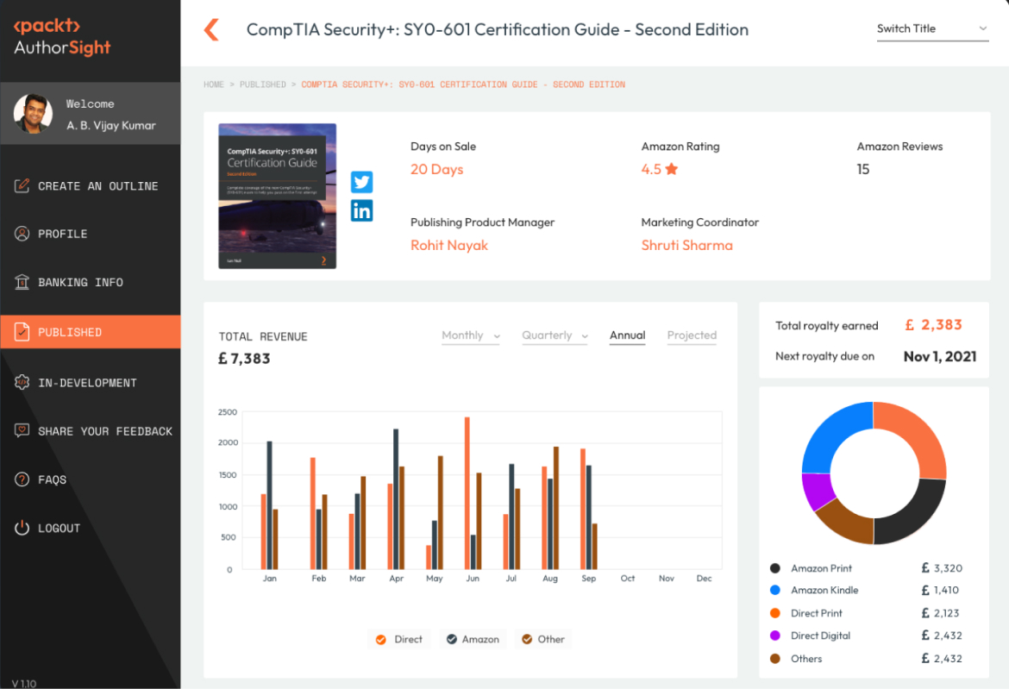Click the CompTIA book cover thumbnail
Viewport: 1009px width, 689px height.
click(277, 197)
